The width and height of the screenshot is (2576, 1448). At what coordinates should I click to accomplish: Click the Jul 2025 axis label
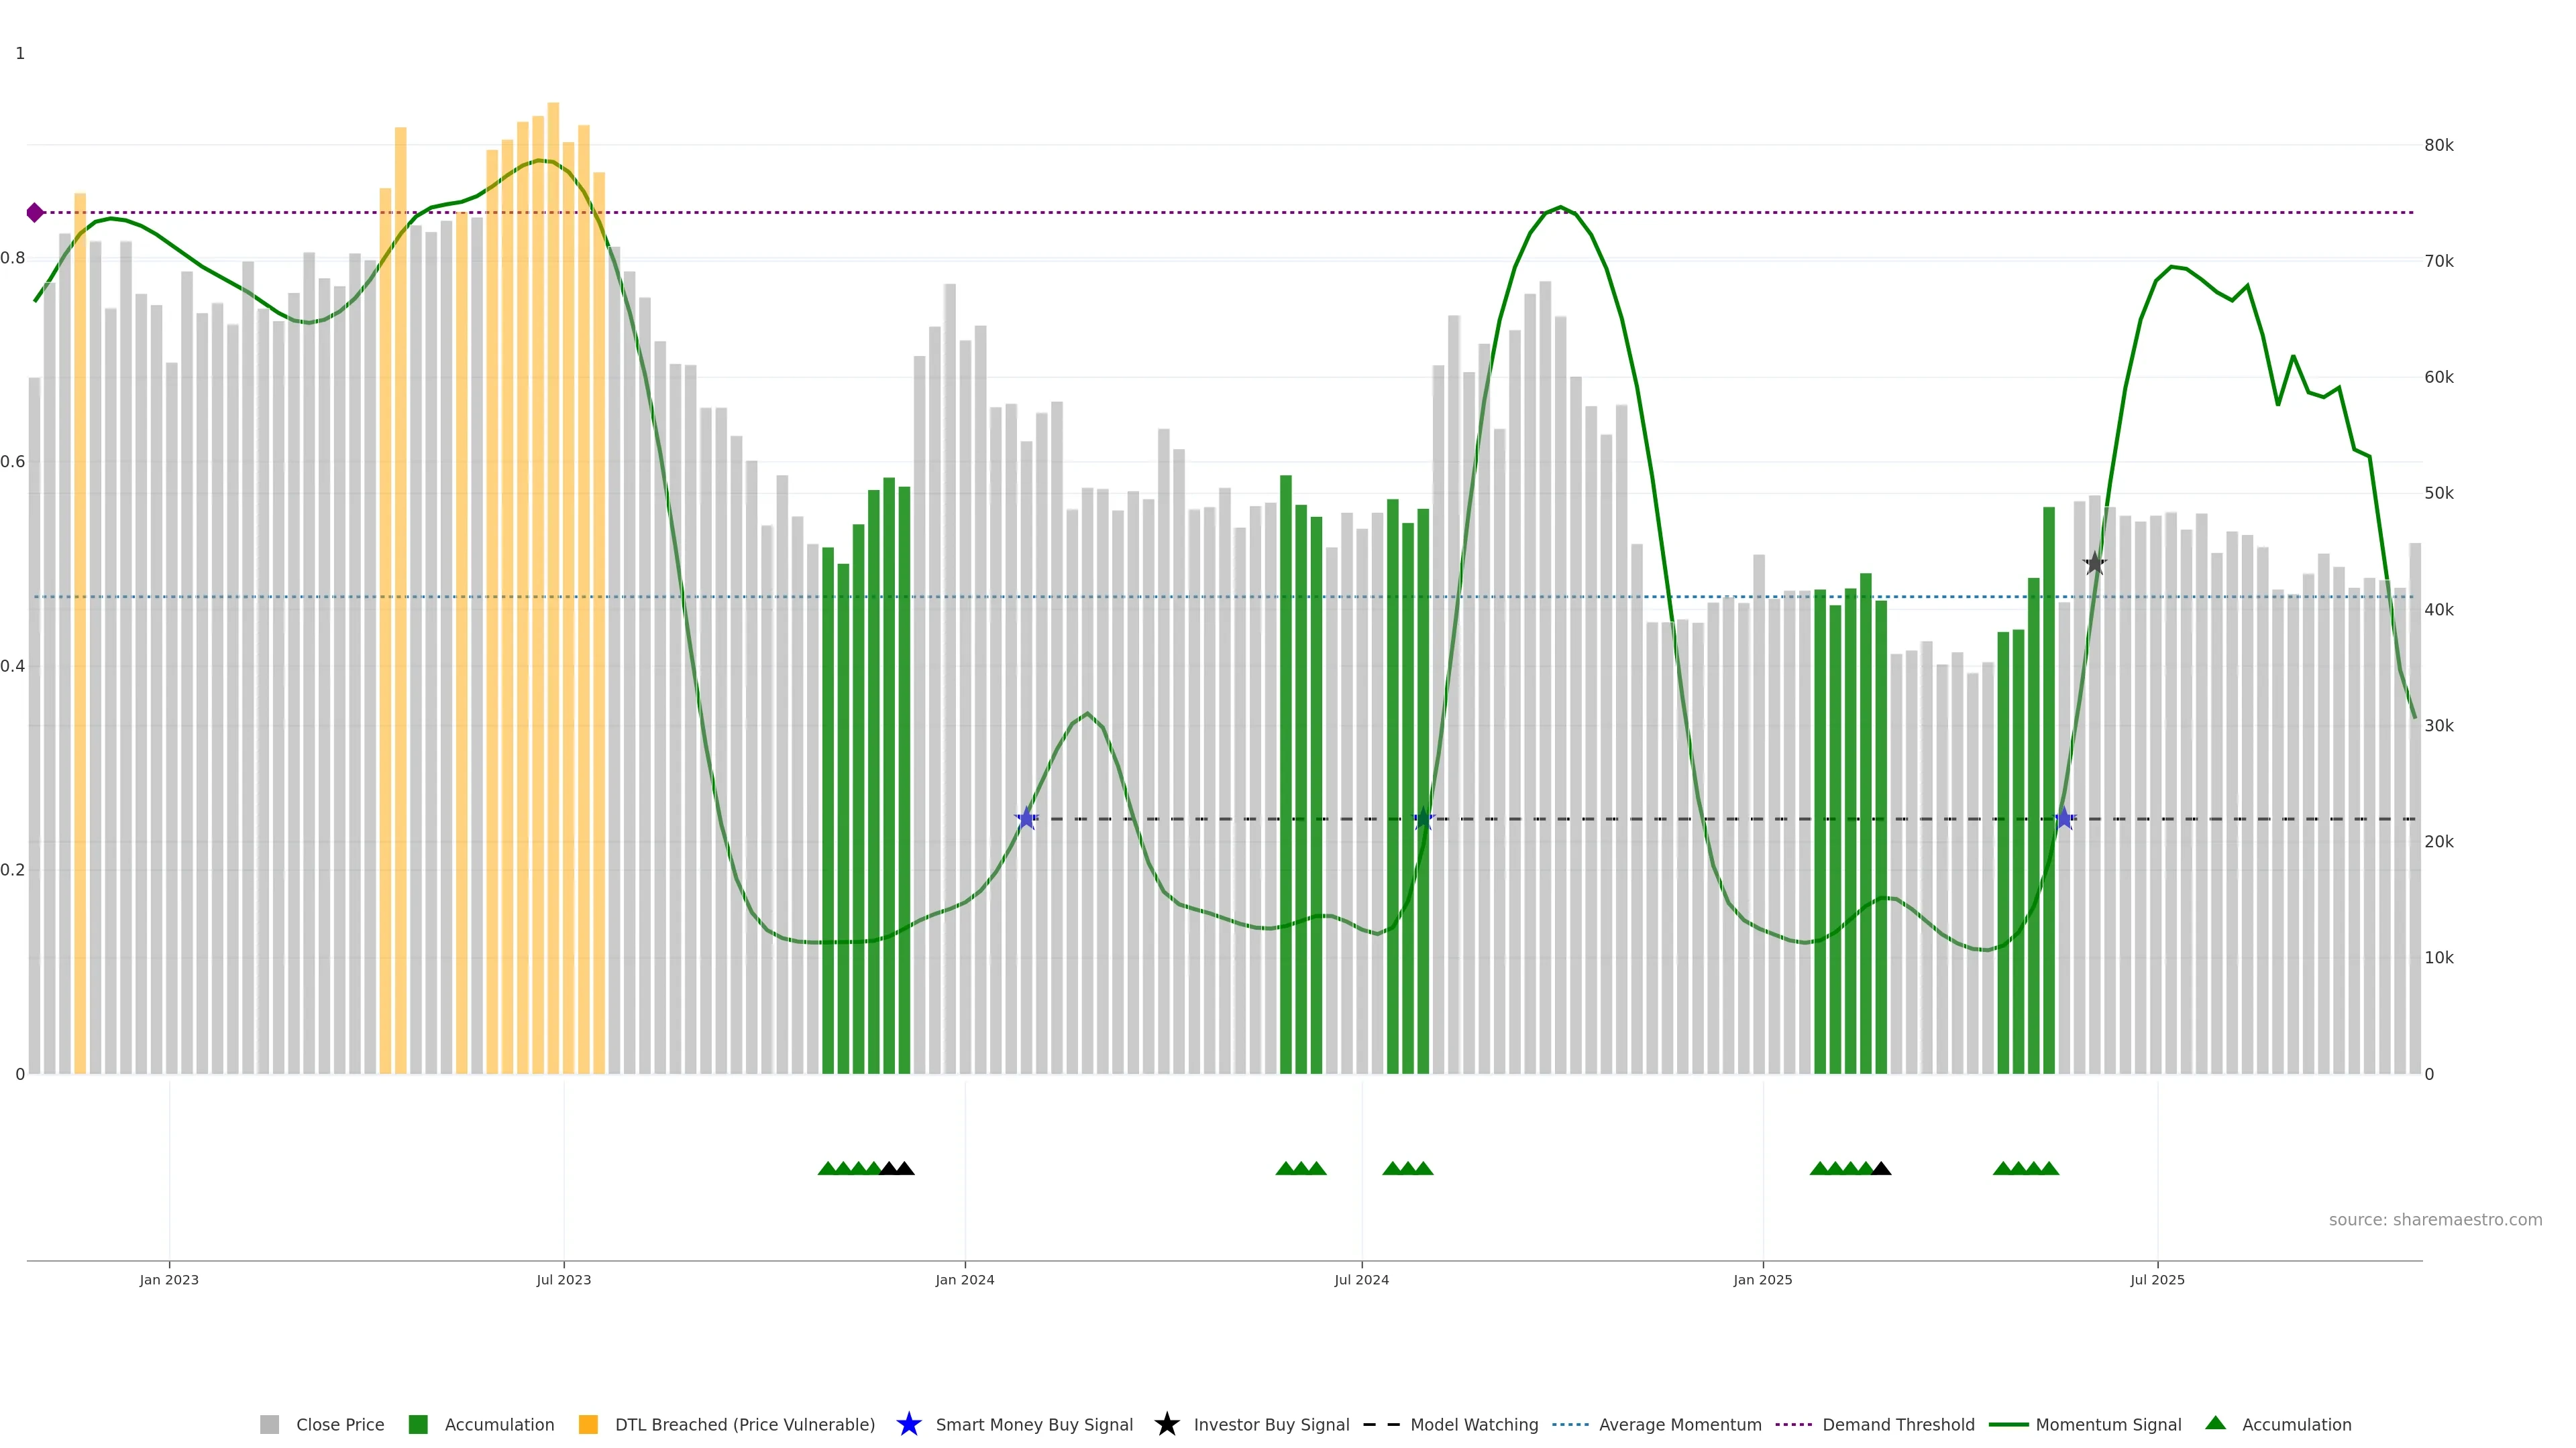2157,1279
